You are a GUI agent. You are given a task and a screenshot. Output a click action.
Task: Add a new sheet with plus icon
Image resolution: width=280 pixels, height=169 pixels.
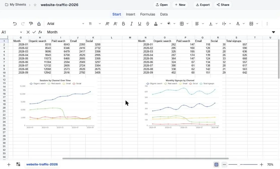(9, 164)
